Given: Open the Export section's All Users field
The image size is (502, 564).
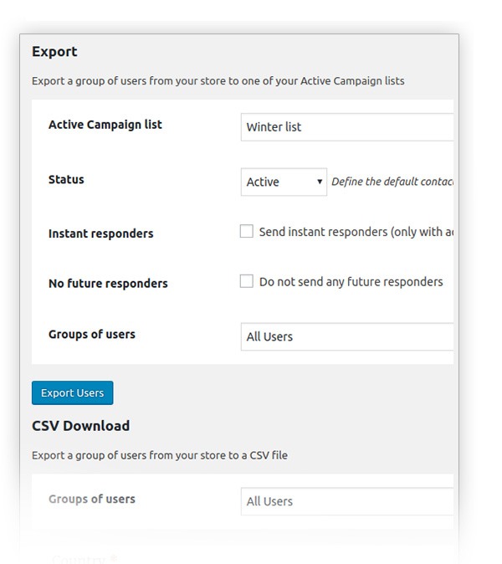Looking at the screenshot, I should (346, 336).
